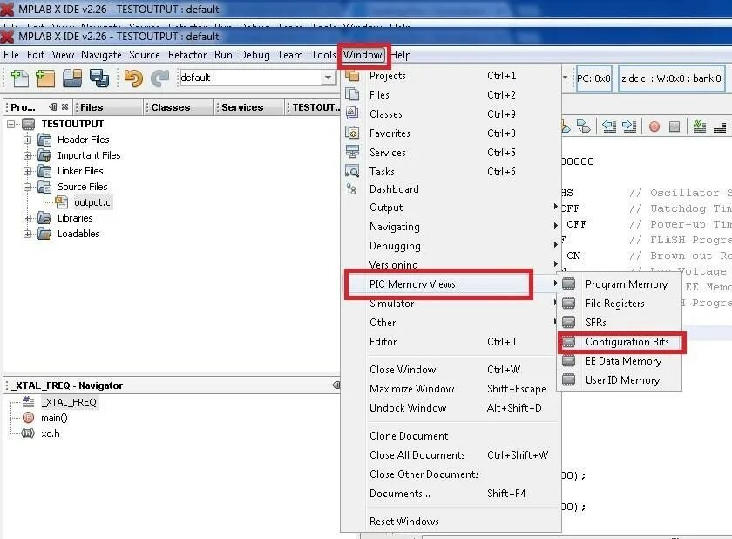Click the gray stop square icon
The width and height of the screenshot is (732, 539).
point(674,126)
